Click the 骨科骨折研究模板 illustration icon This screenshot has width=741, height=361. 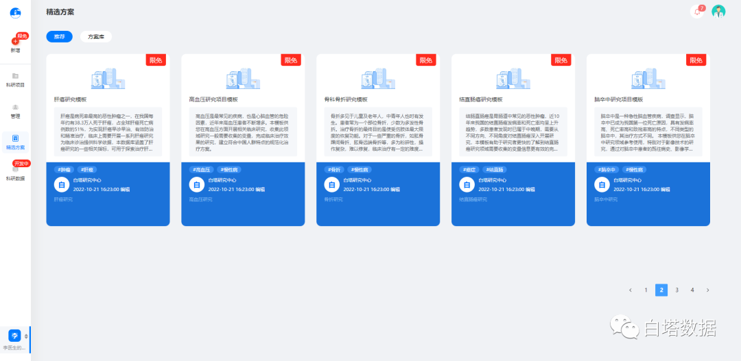378,78
